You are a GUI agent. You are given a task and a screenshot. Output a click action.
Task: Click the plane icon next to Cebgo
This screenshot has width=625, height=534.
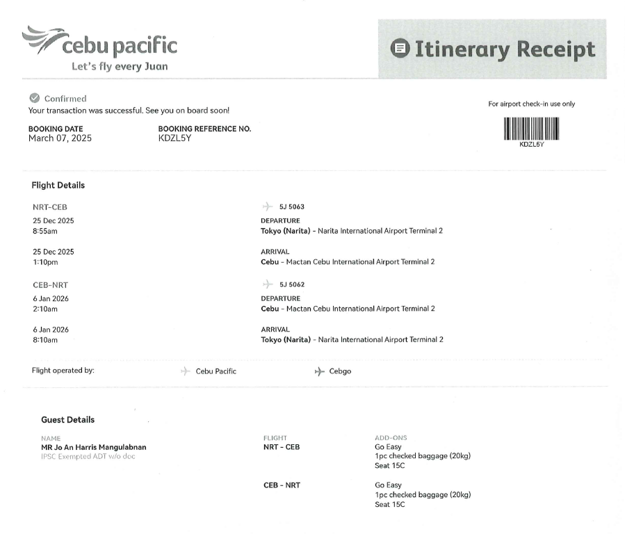(319, 371)
